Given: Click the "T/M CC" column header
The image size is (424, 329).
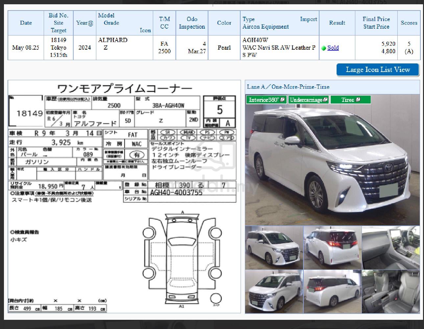Looking at the screenshot, I should tap(164, 23).
